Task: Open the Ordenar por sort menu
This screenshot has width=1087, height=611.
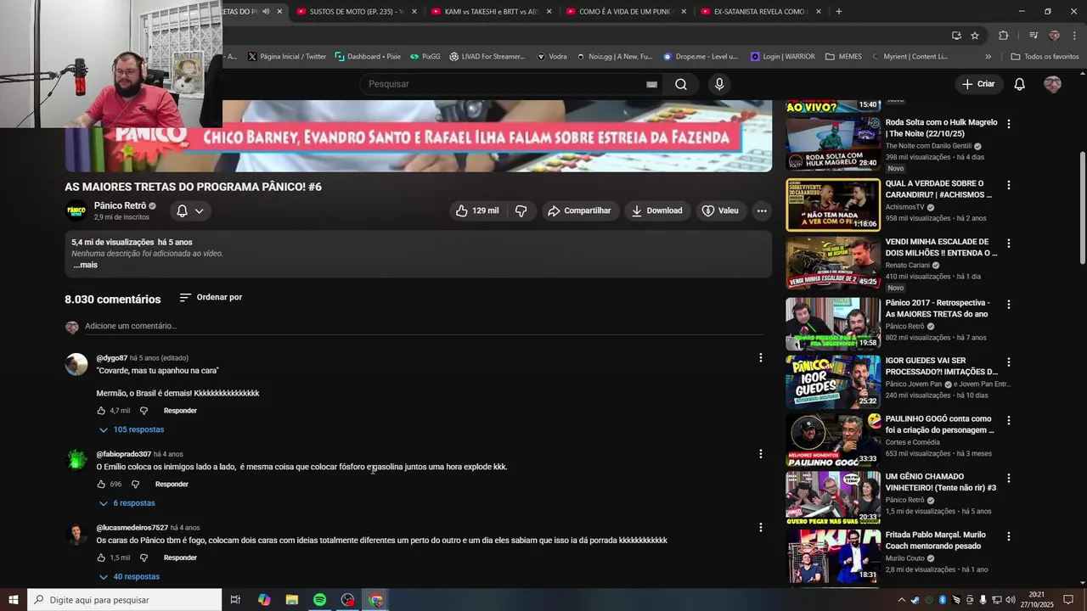Action: [211, 297]
